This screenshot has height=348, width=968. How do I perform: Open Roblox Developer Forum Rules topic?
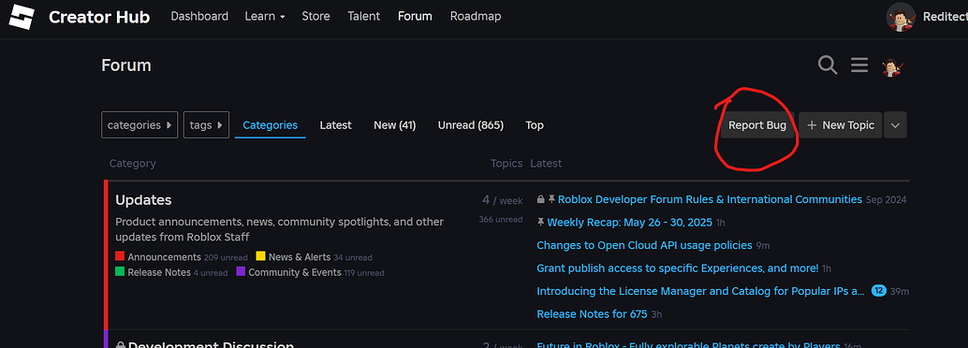click(x=710, y=199)
